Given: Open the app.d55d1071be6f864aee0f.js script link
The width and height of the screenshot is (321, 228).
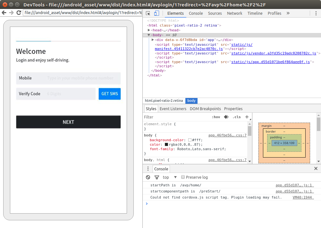Looking at the screenshot, I should (x=270, y=62).
